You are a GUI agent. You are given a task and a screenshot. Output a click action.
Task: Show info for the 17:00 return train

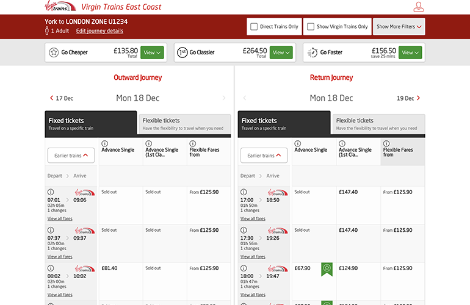244,192
